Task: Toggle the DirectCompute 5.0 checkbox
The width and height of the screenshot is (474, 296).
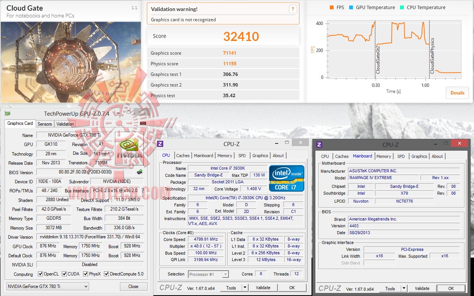Action: 107,274
